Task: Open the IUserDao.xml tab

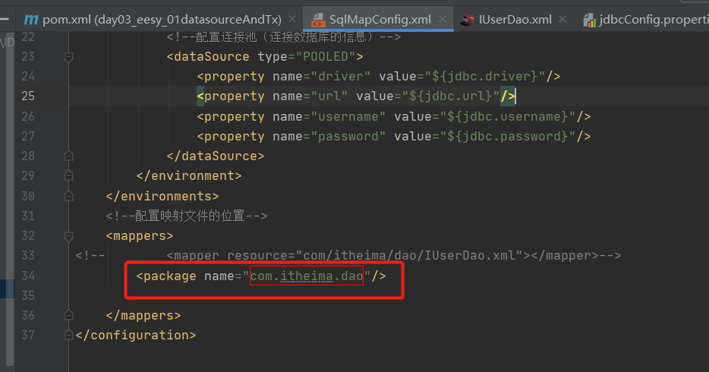Action: tap(515, 20)
